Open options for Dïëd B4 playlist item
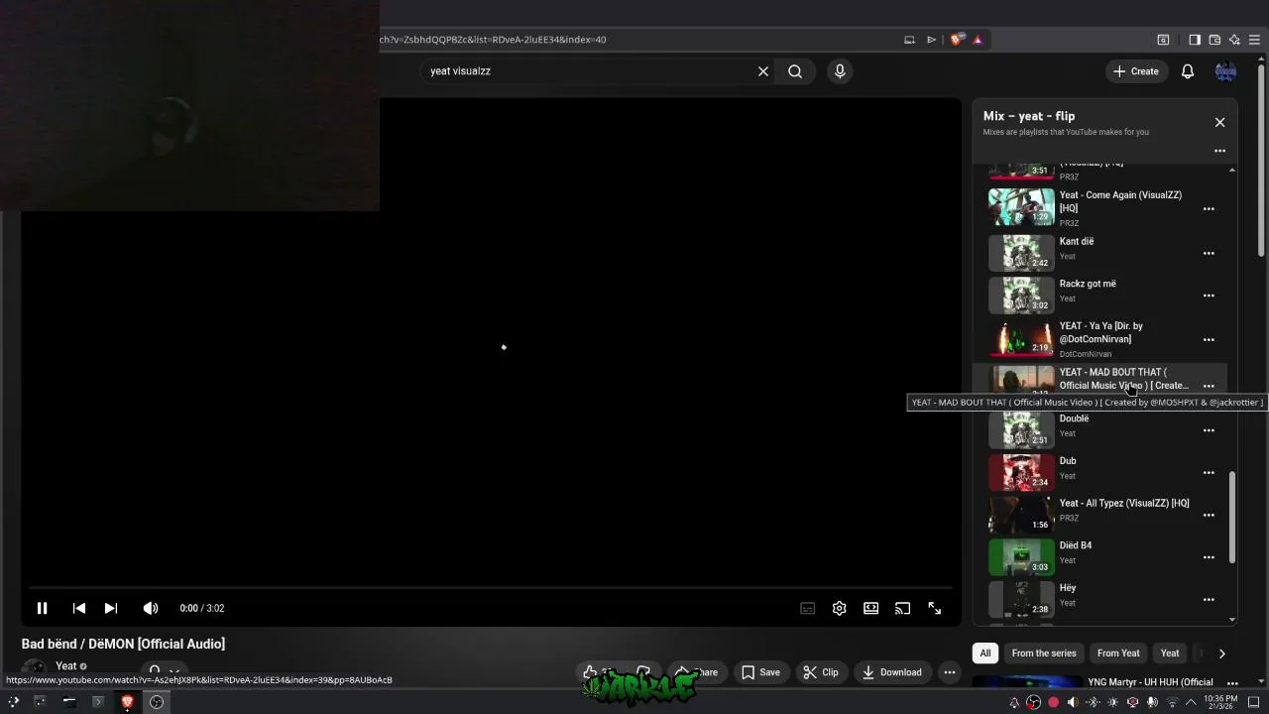This screenshot has height=714, width=1269. 1209,557
